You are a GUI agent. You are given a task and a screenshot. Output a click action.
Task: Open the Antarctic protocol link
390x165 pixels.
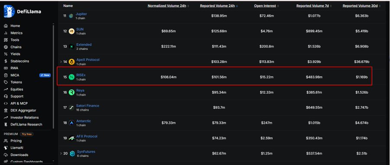(x=84, y=121)
